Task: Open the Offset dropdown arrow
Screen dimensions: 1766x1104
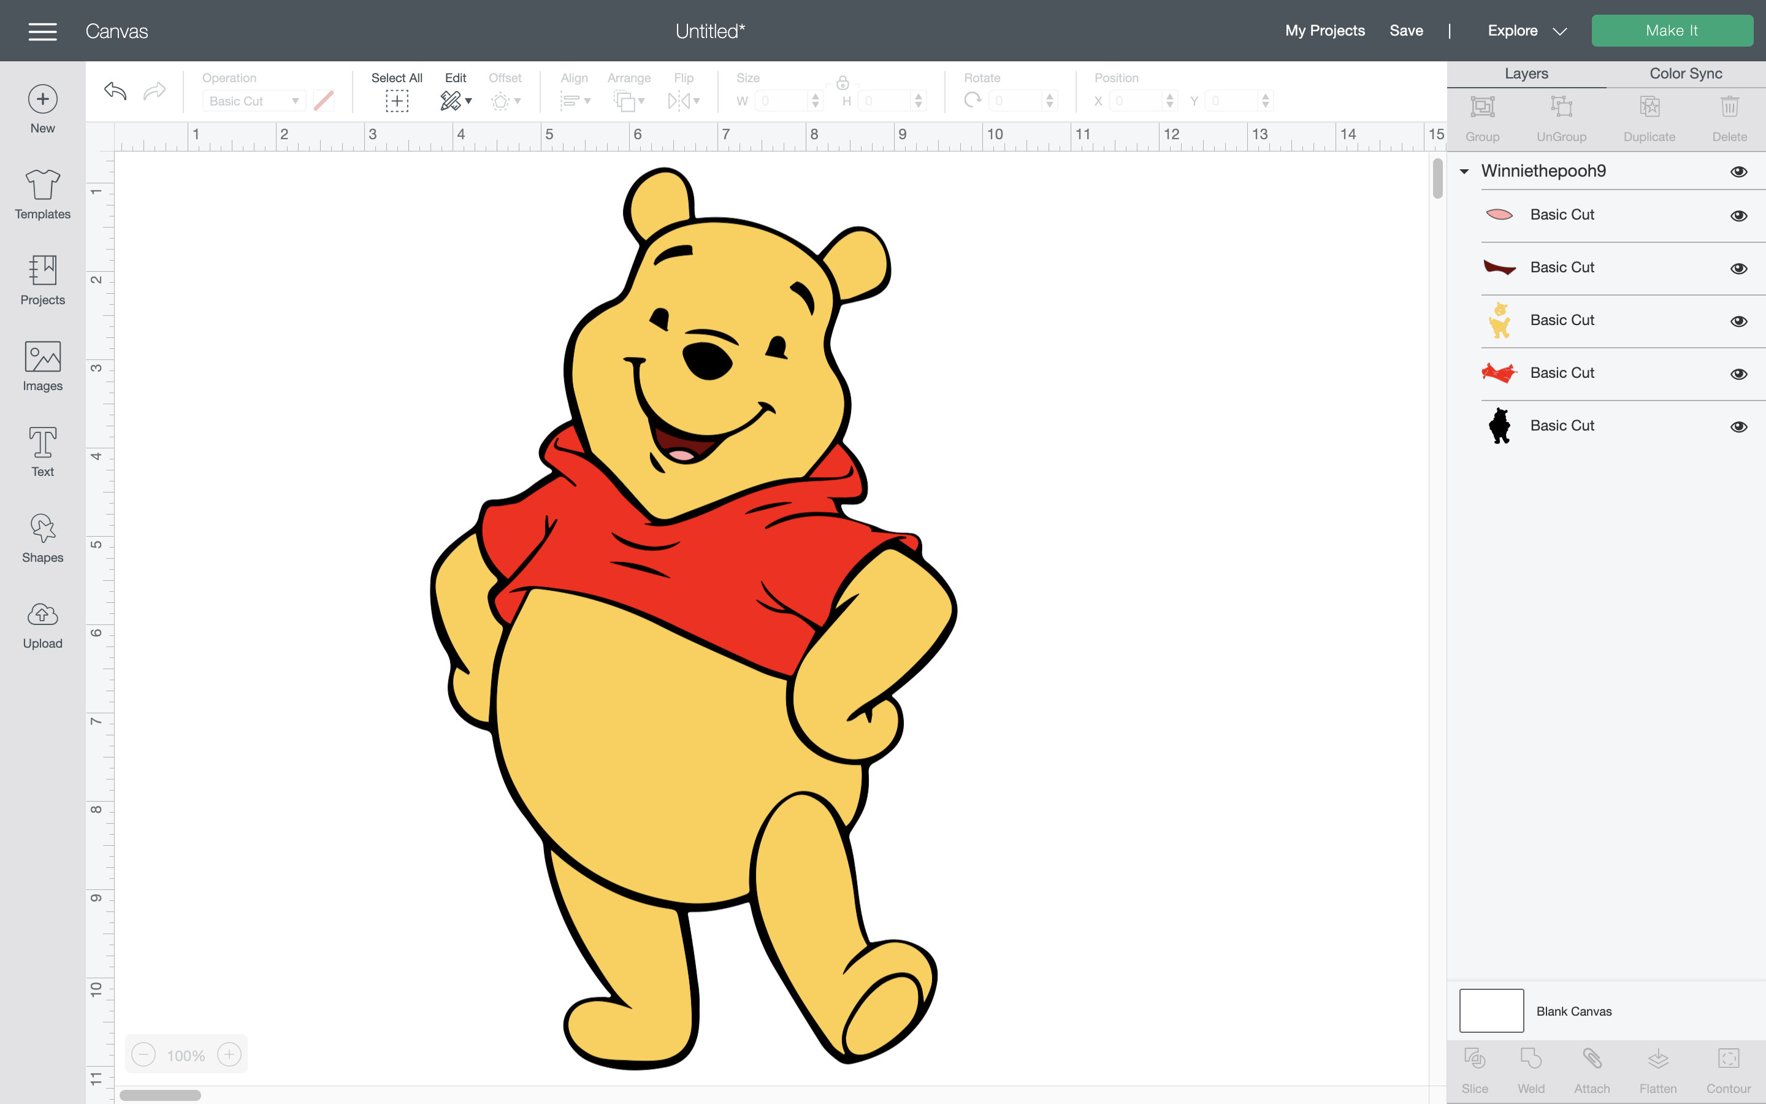Action: (518, 101)
